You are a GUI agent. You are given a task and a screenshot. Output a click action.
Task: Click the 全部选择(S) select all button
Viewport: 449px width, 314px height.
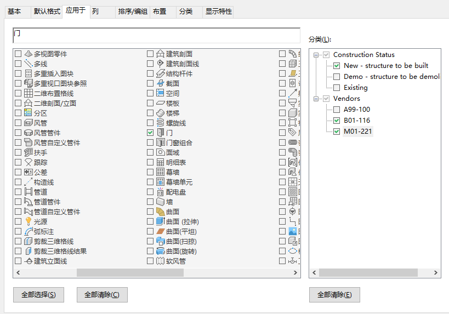point(39,295)
